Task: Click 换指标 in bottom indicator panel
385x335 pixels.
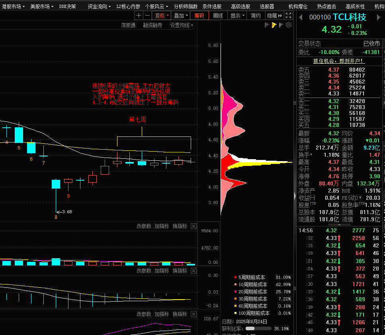Action: pos(180,314)
